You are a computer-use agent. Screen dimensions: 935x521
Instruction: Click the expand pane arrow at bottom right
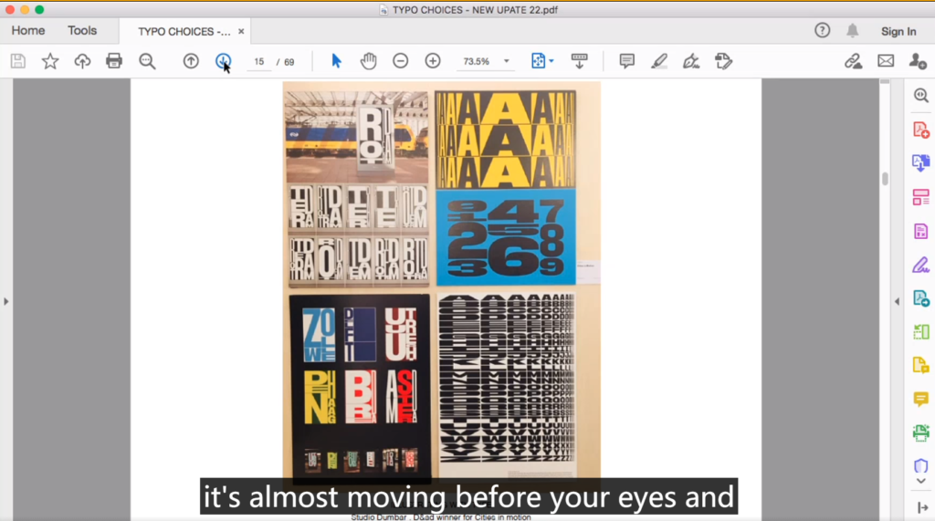coord(923,507)
